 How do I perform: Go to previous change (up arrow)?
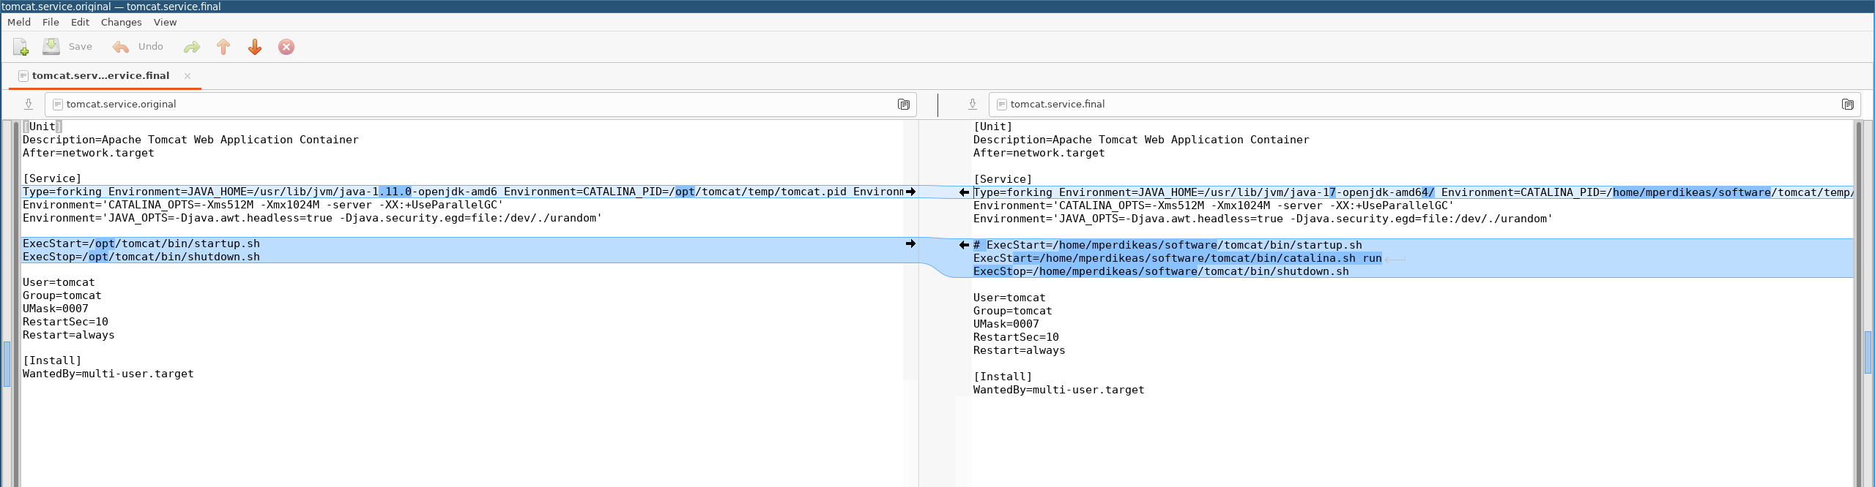223,47
